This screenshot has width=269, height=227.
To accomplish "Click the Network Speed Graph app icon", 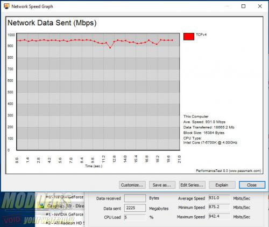I will click(6, 6).
